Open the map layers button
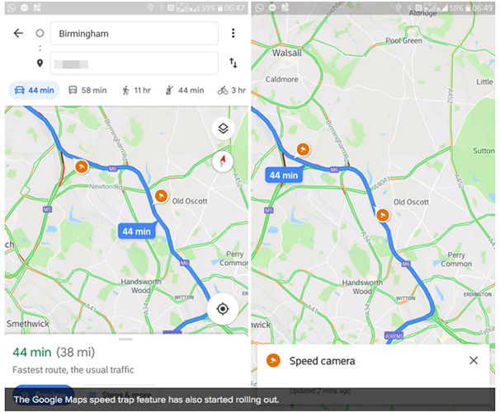The image size is (500, 412). [223, 129]
